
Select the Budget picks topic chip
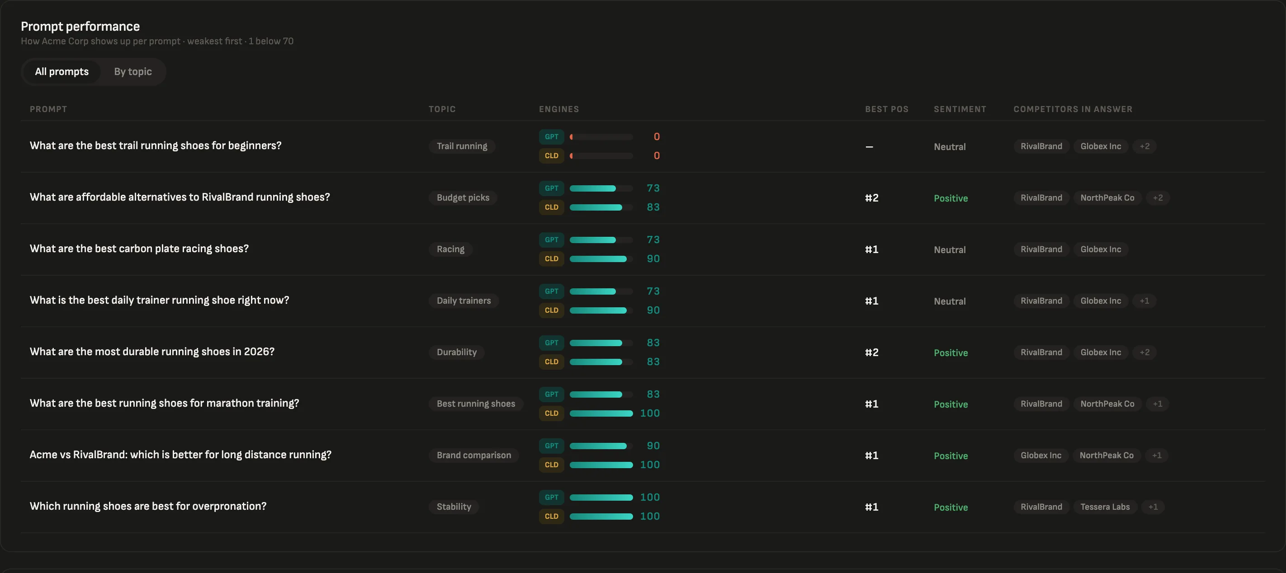click(x=463, y=197)
